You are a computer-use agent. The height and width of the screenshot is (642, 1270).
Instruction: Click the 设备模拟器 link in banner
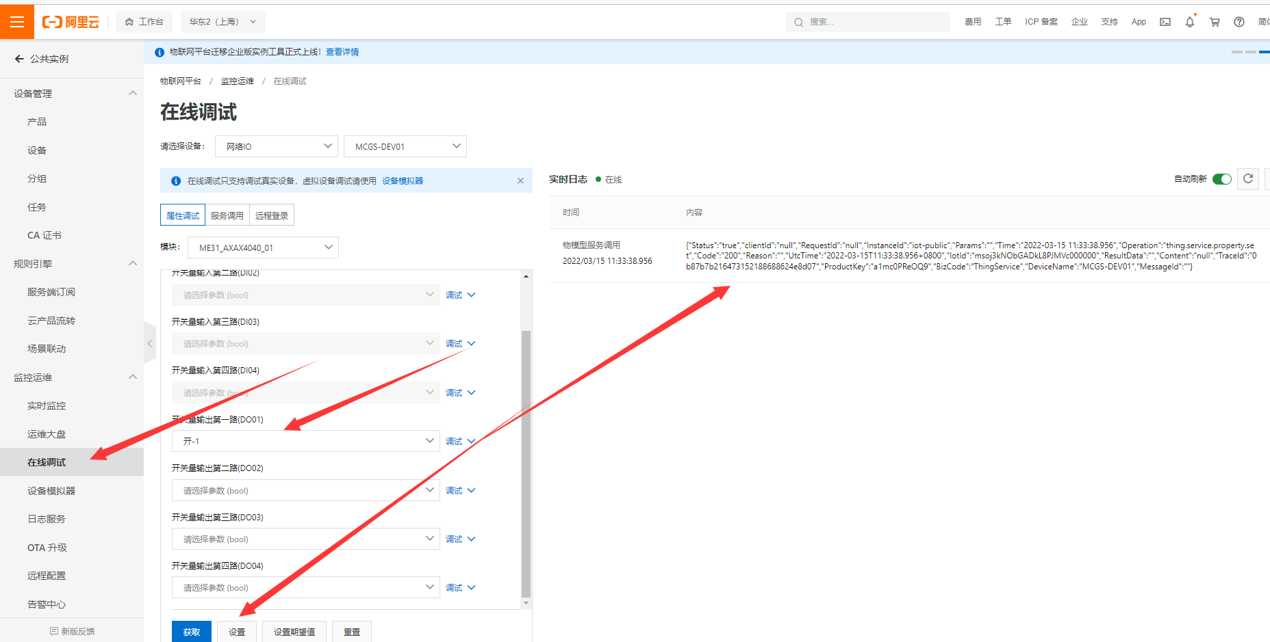click(403, 181)
